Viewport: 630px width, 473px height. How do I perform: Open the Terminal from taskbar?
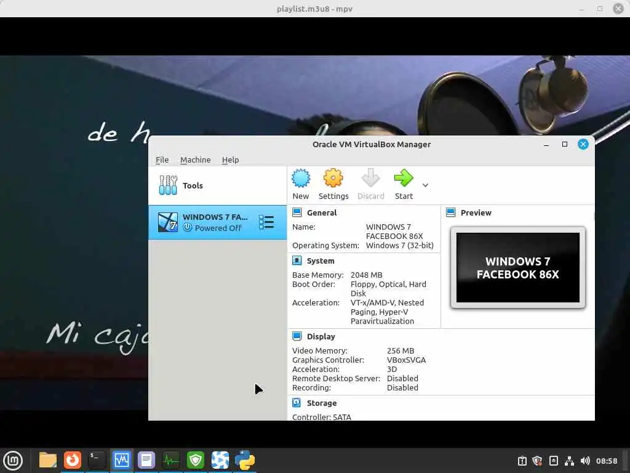click(x=97, y=460)
